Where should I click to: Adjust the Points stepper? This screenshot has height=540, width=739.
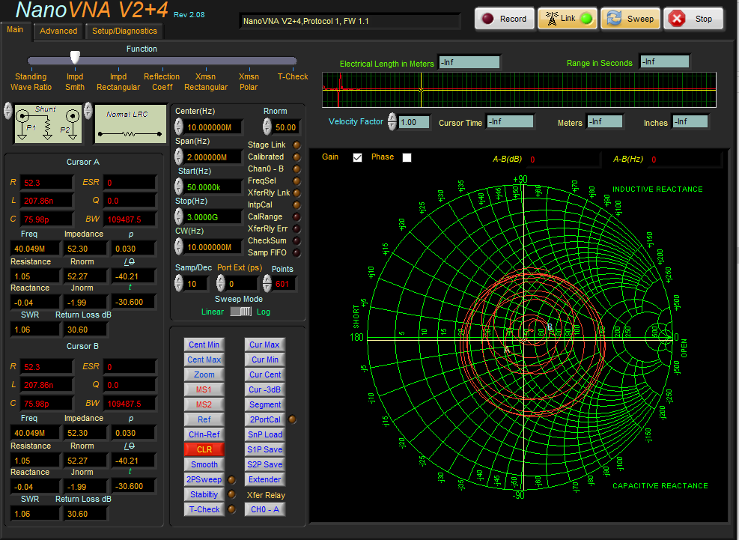267,283
